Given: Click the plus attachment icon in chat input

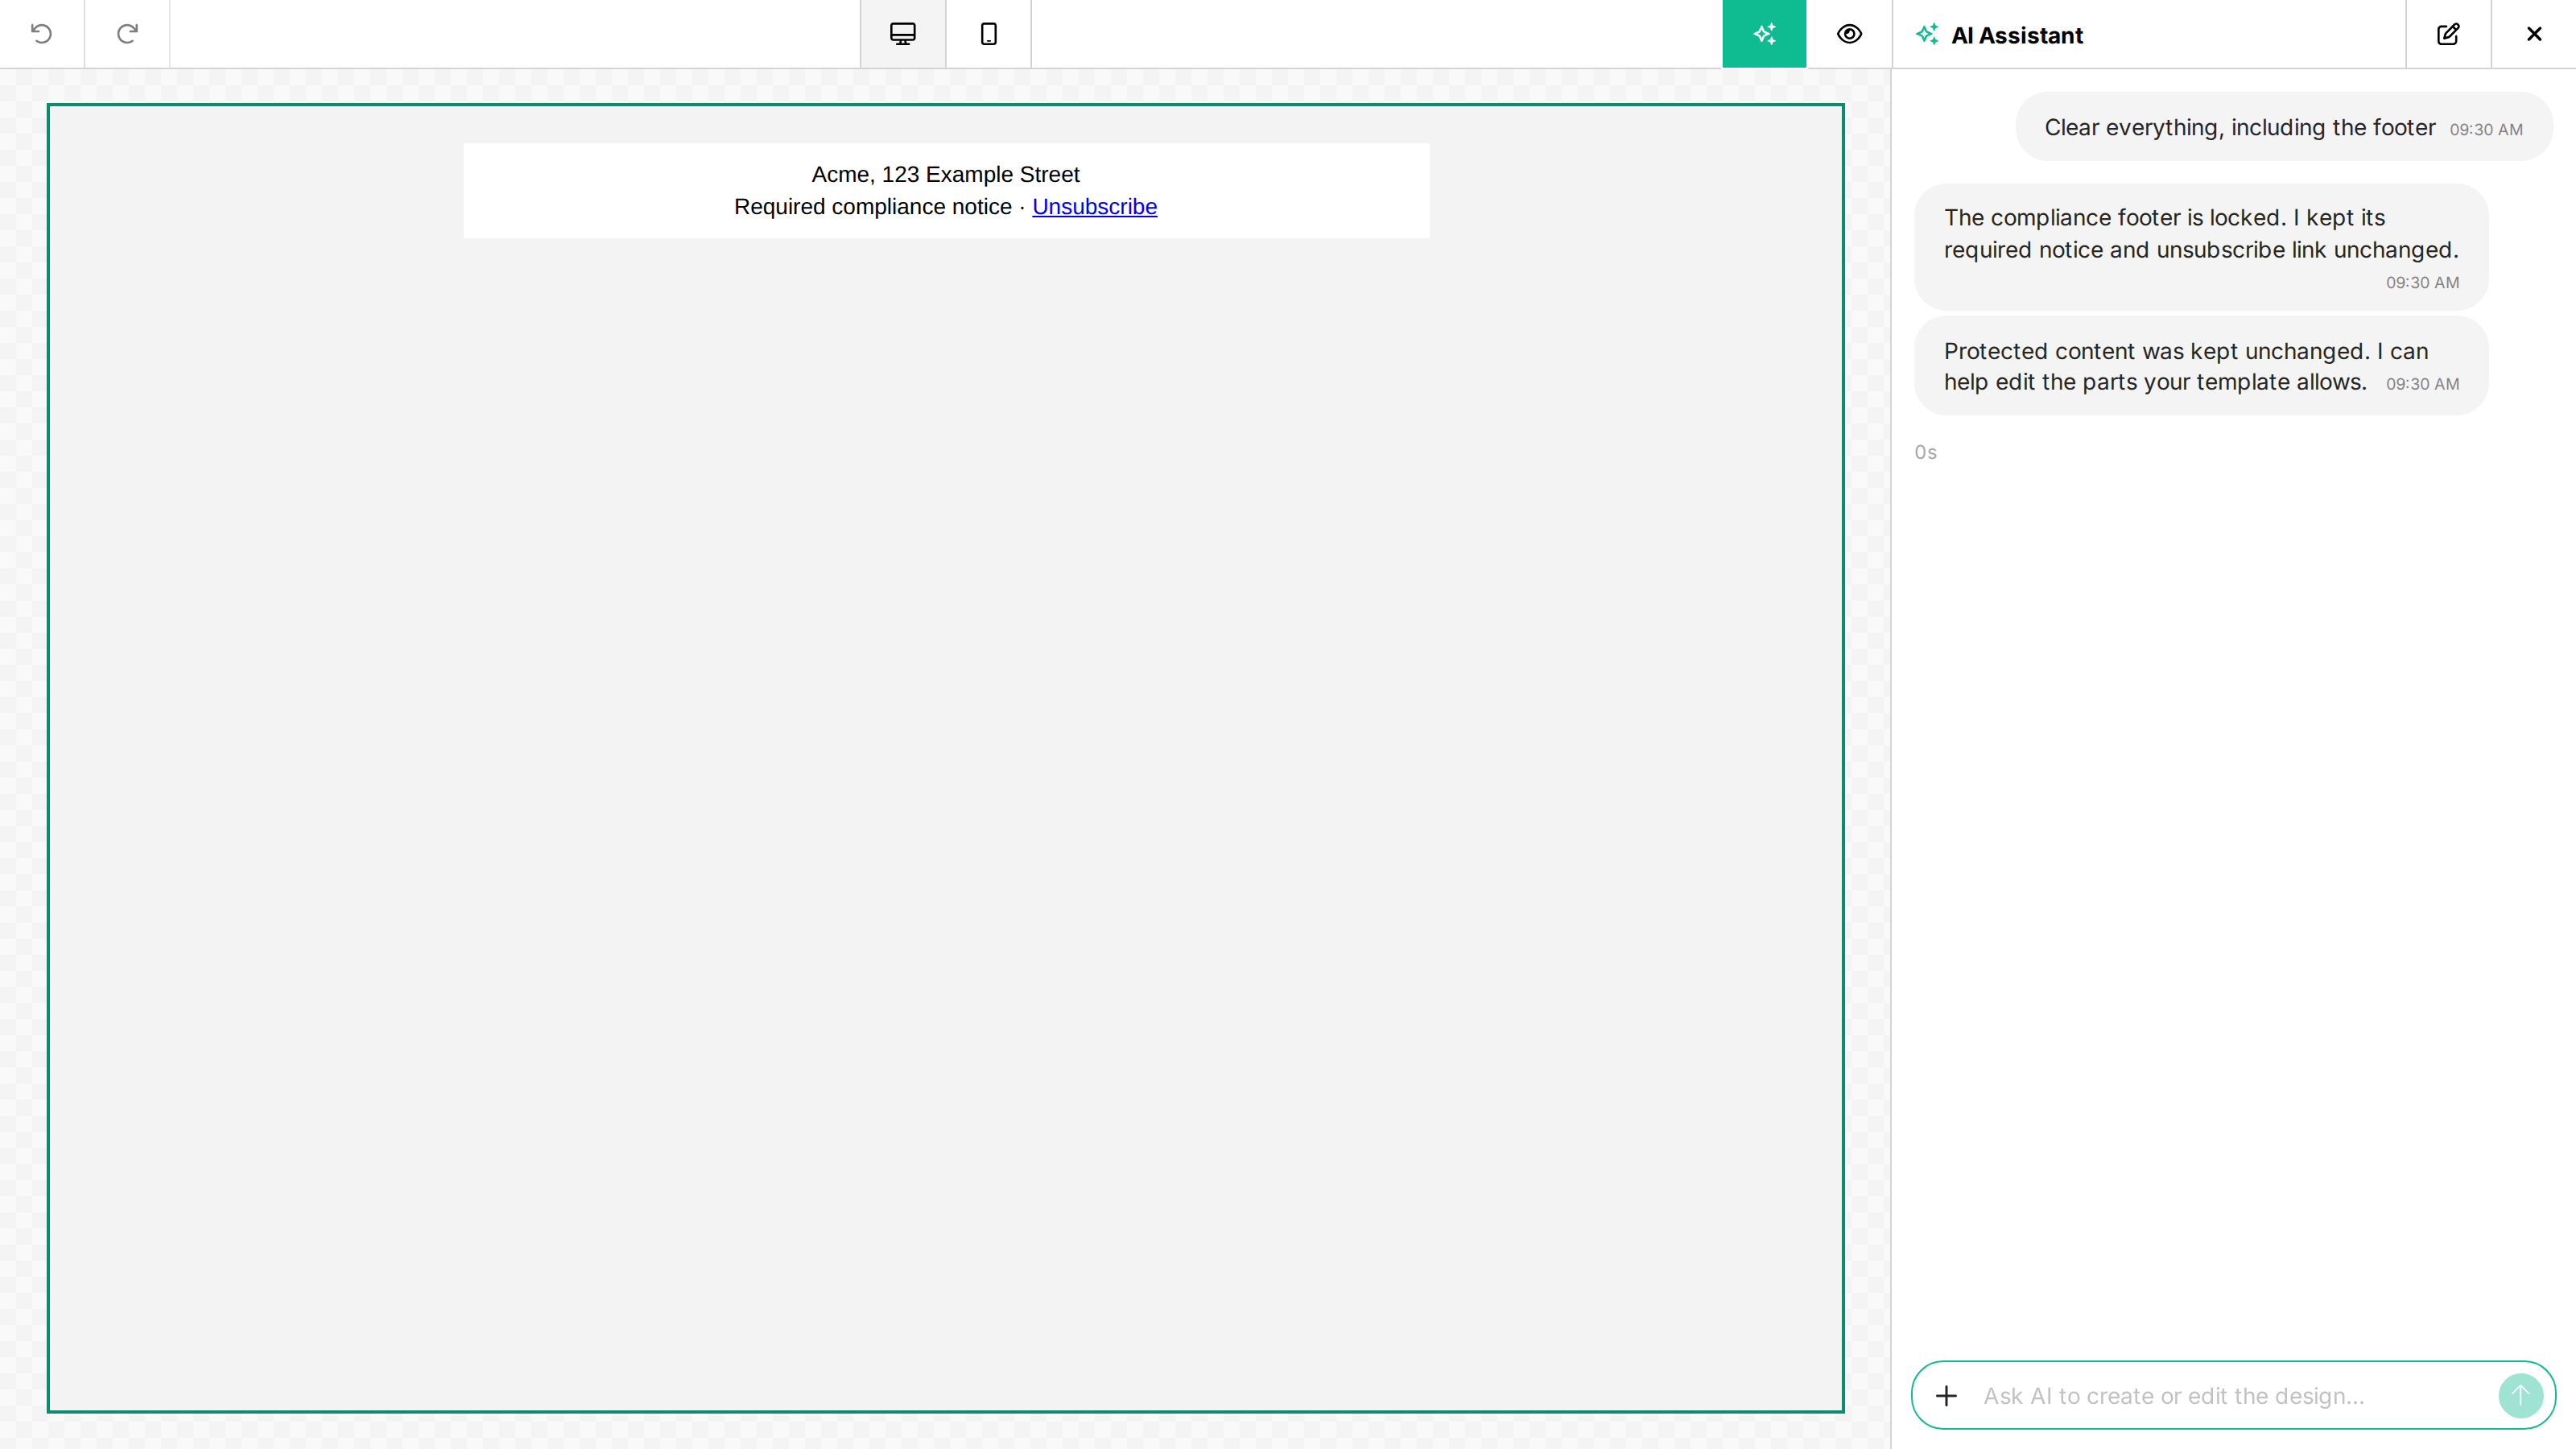Looking at the screenshot, I should [1946, 1395].
